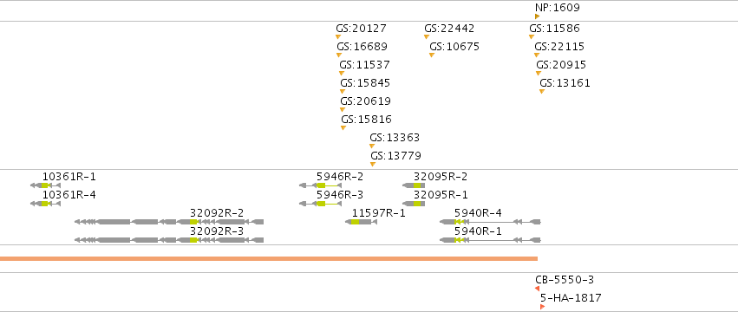The width and height of the screenshot is (738, 312).
Task: Click the 32092R-3 transcript glyph
Action: pos(169,240)
